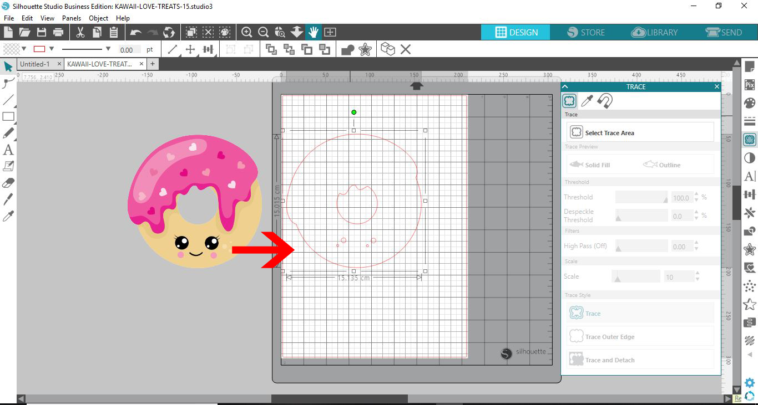Adjust the Scale value stepper
Screen dimensions: 758x405
[x=698, y=276]
